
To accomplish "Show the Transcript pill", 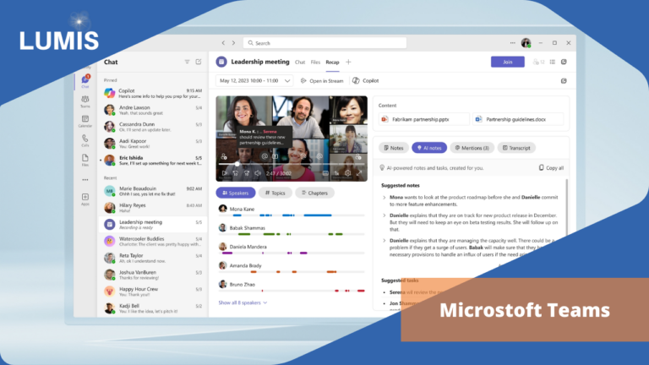I will (x=516, y=148).
